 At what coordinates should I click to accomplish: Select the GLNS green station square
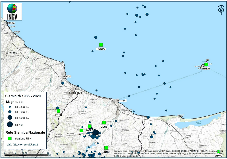pos(104,123)
